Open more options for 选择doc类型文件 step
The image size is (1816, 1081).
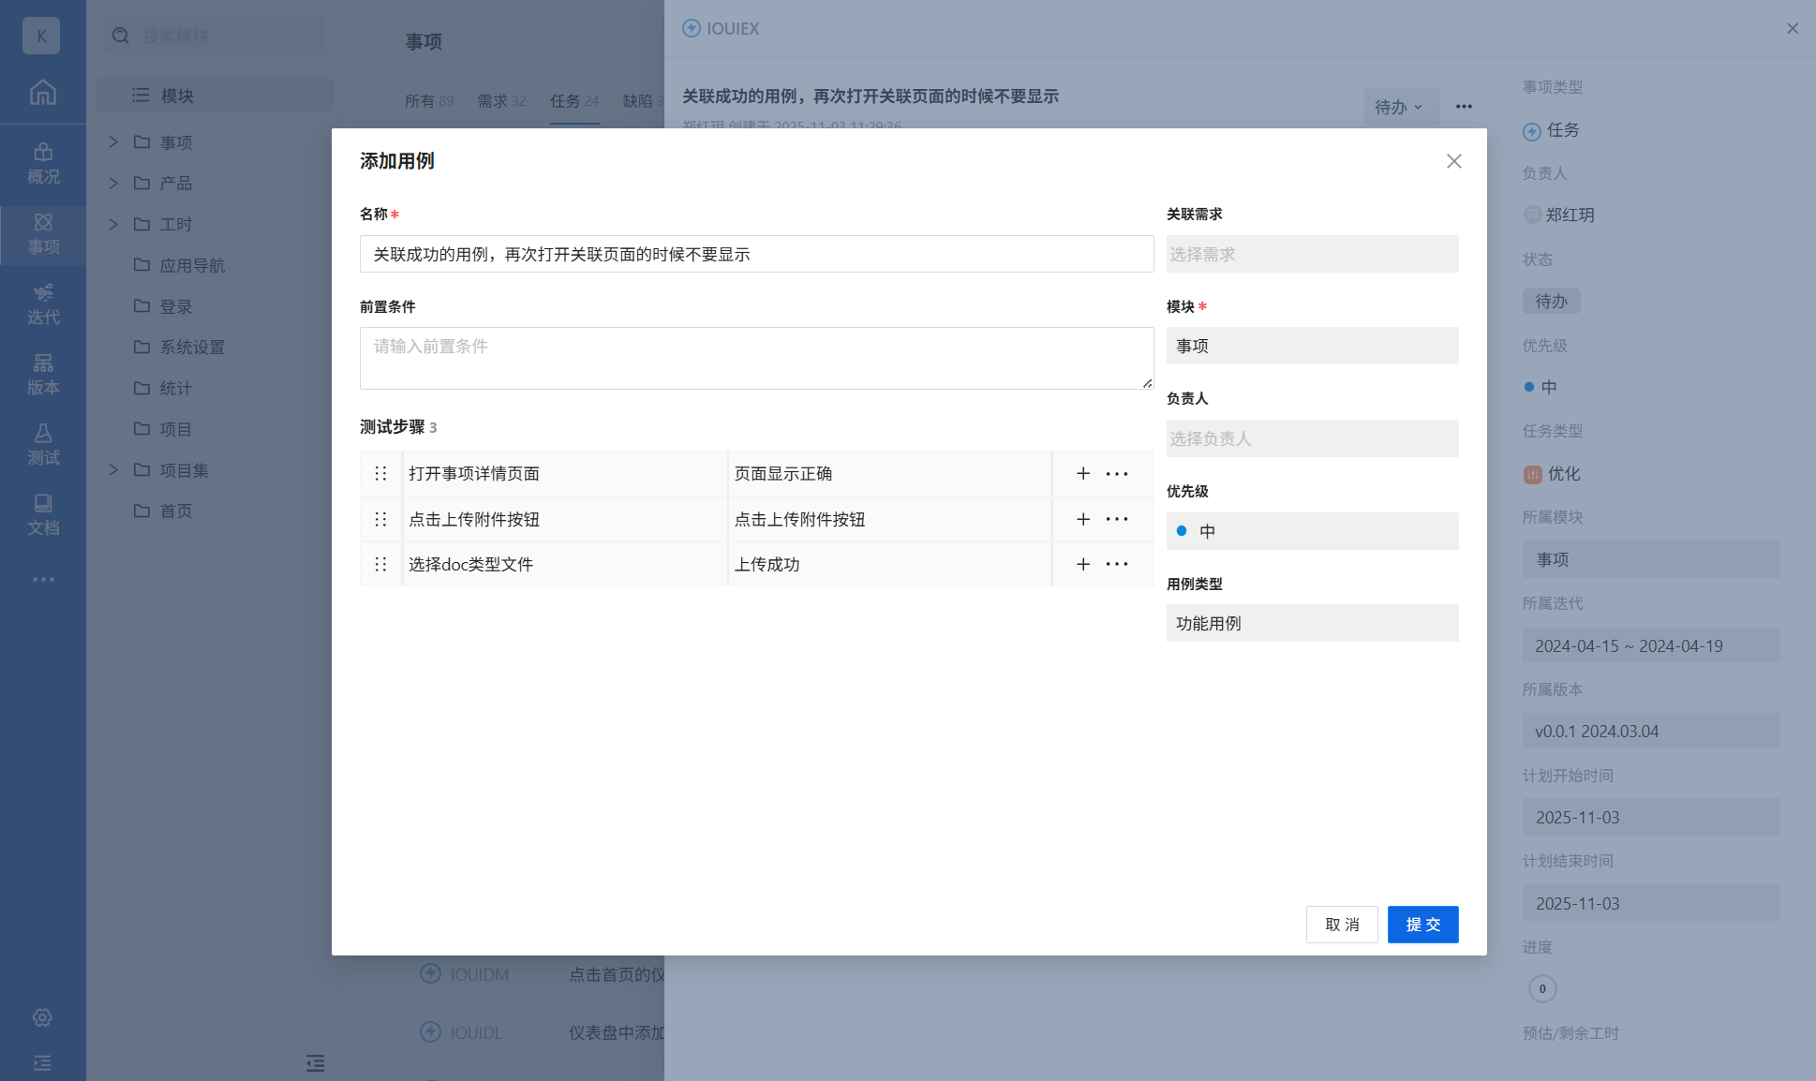coord(1116,564)
